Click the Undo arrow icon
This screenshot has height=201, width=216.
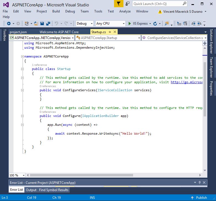point(56,24)
